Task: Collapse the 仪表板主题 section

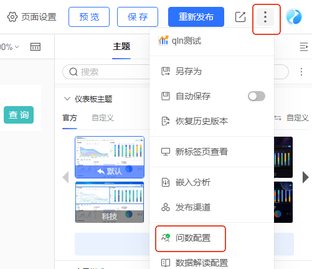Action: point(67,99)
